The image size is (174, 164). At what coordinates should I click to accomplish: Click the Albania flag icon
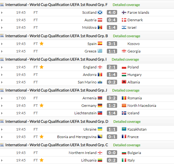(124, 82)
